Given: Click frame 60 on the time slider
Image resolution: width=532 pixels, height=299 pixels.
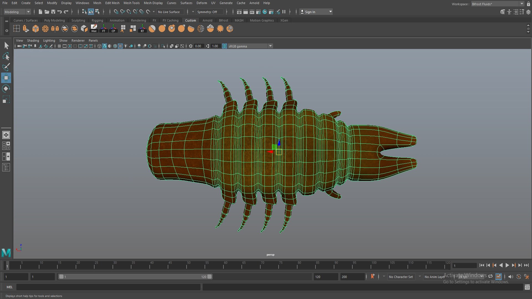Looking at the screenshot, I should point(223,265).
